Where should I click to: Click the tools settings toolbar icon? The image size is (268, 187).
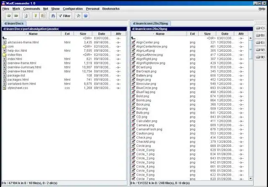click(78, 16)
